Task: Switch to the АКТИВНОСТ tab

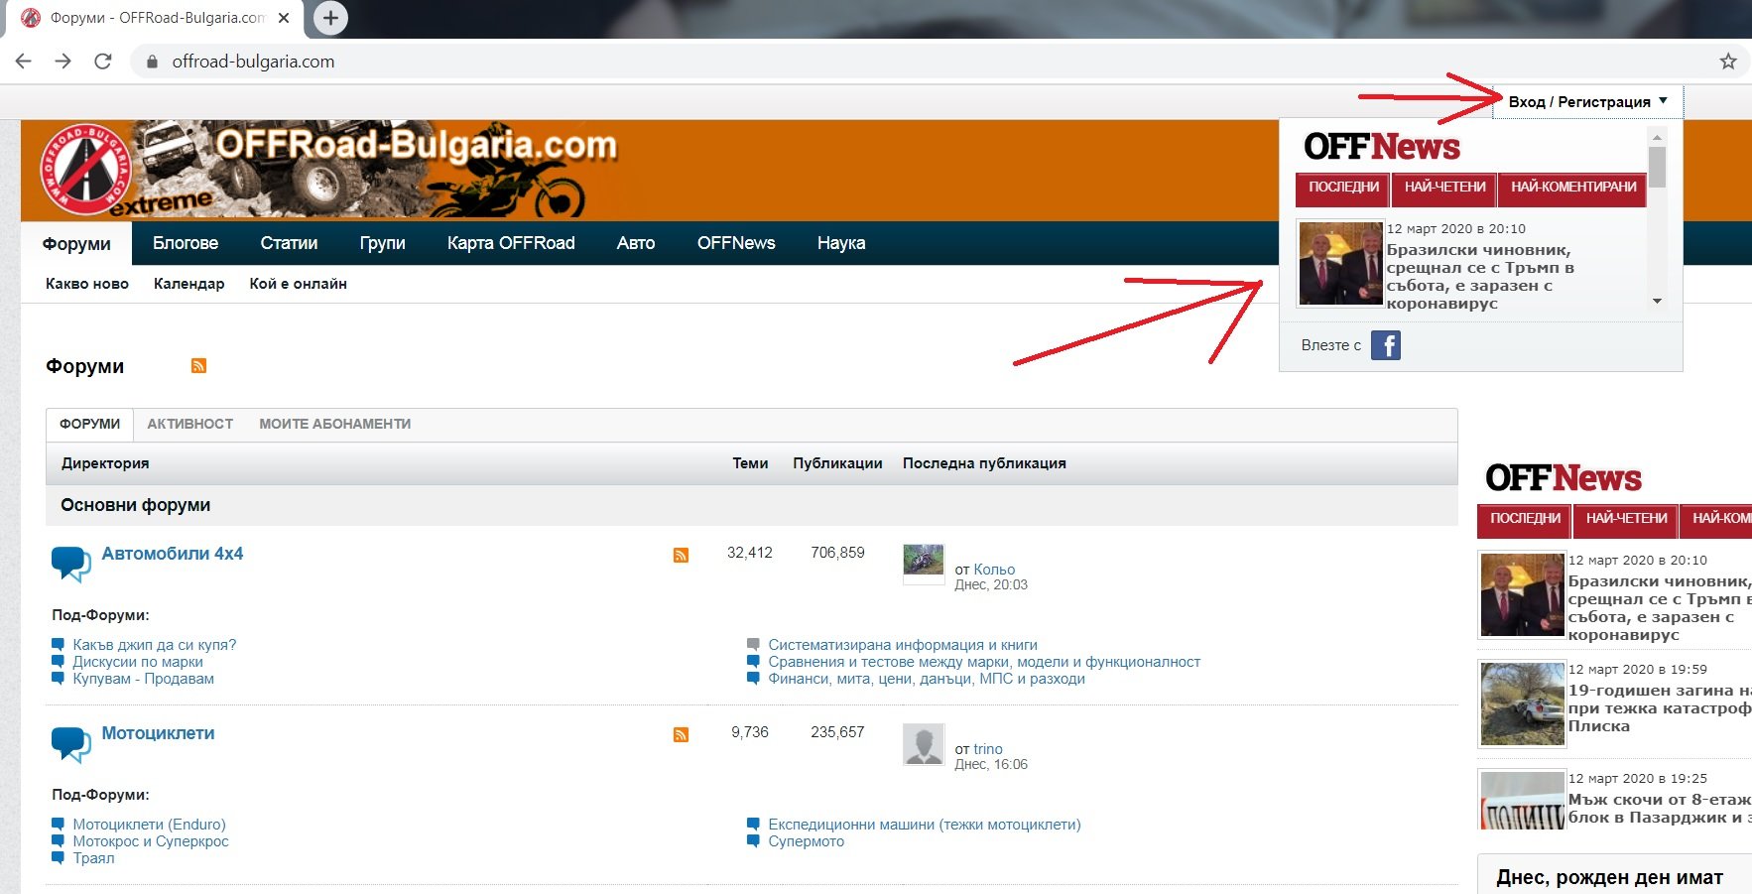Action: [x=190, y=425]
